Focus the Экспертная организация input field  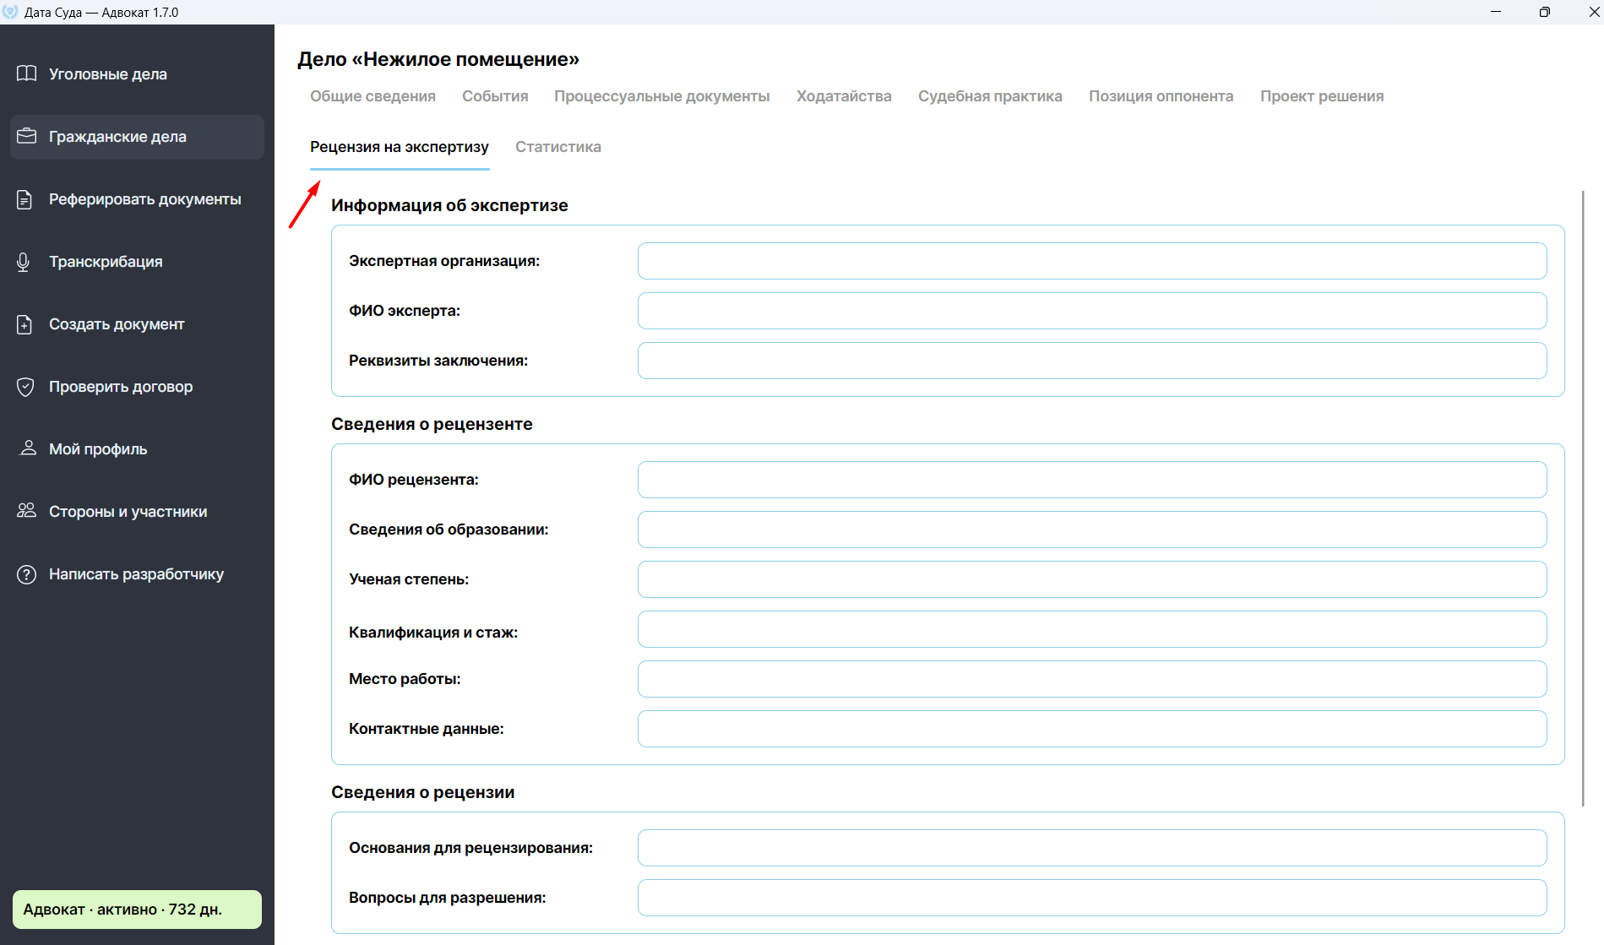[1092, 261]
